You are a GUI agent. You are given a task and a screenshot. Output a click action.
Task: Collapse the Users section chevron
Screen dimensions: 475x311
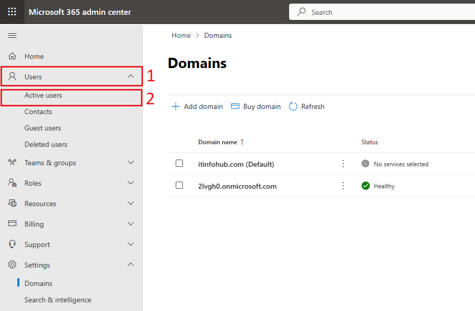[x=131, y=76]
